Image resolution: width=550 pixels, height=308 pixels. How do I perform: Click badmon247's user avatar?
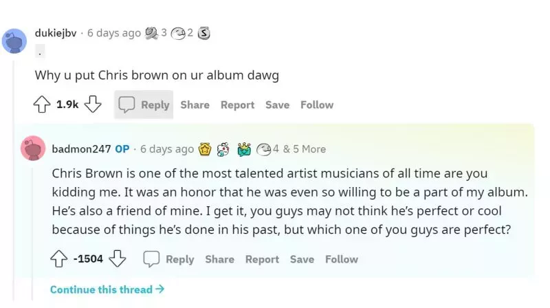pyautogui.click(x=33, y=149)
